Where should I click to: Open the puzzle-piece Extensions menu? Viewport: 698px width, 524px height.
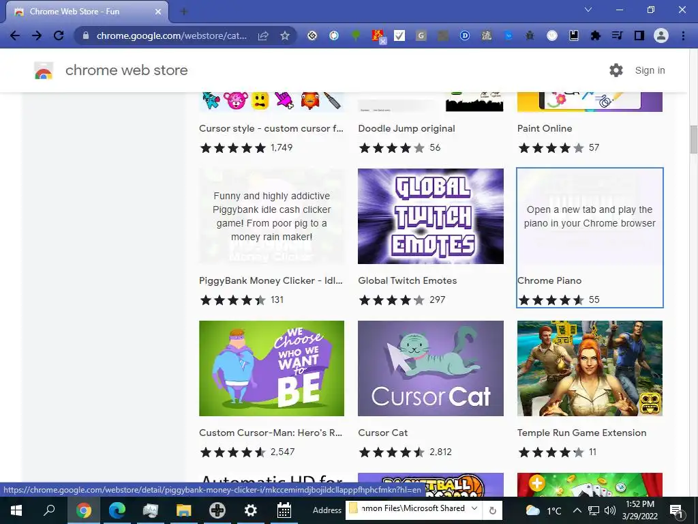(595, 35)
